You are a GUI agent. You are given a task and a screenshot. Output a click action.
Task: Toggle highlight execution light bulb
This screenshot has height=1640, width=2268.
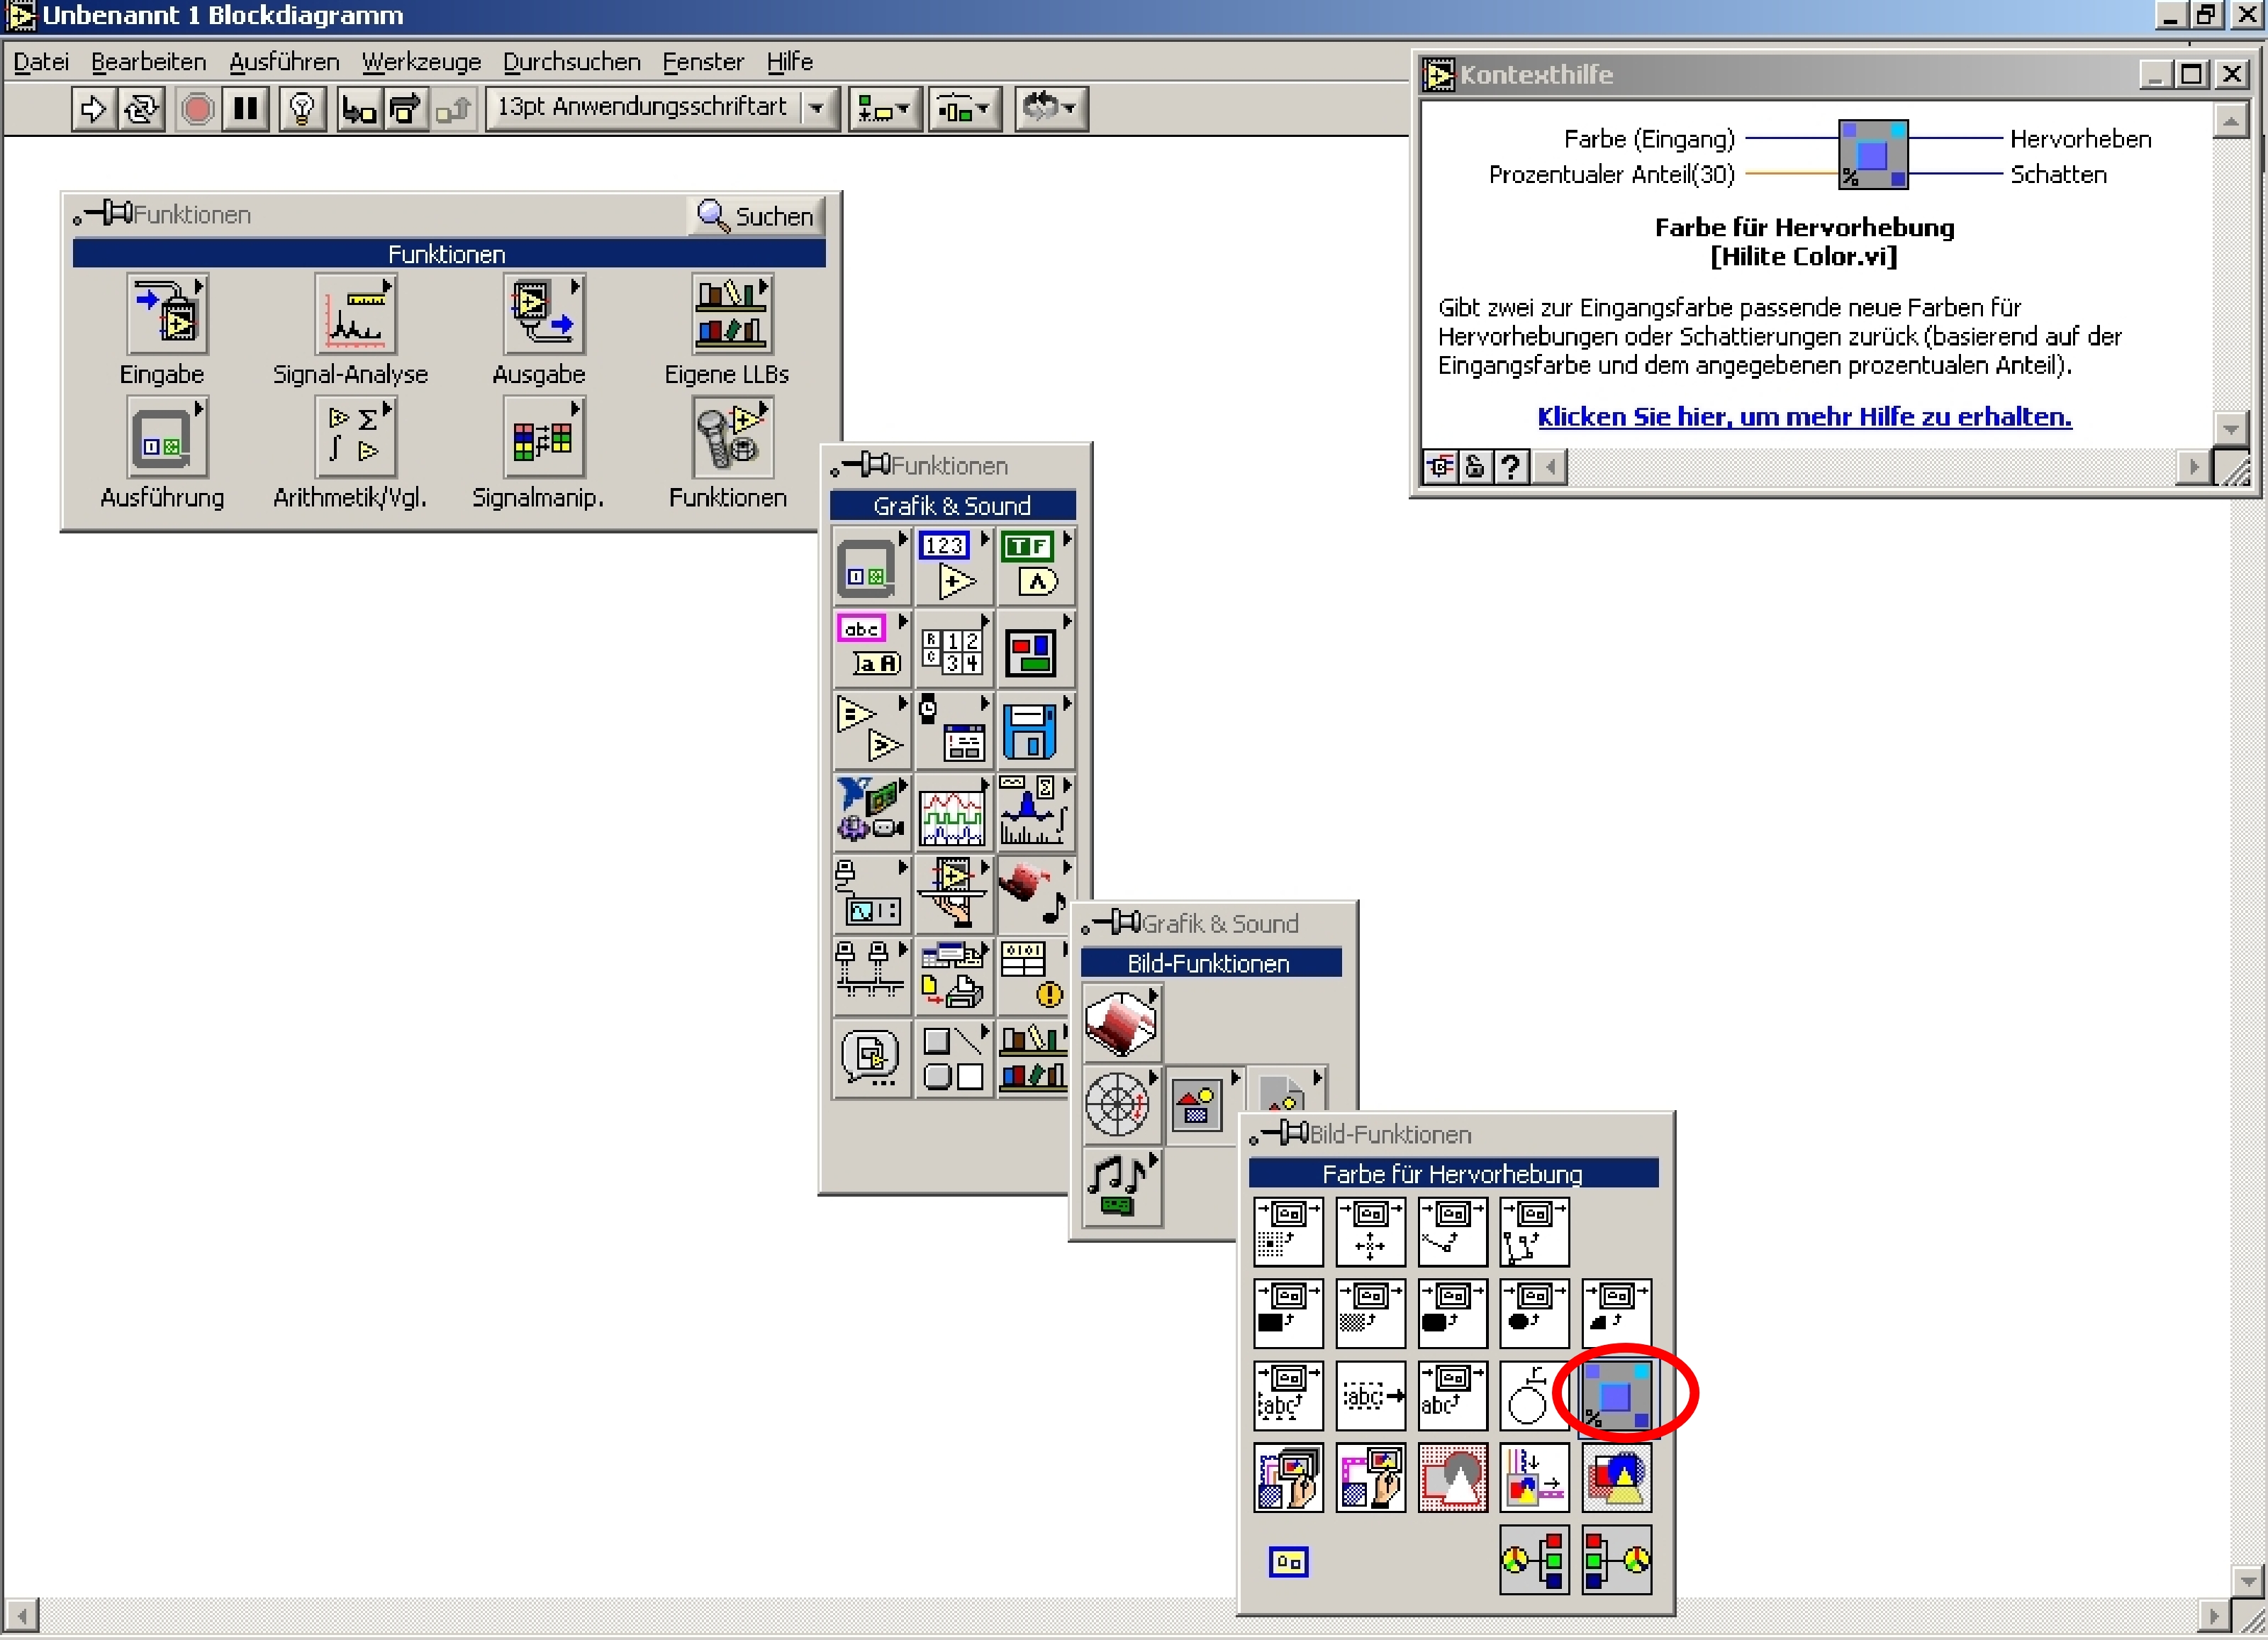pyautogui.click(x=302, y=108)
